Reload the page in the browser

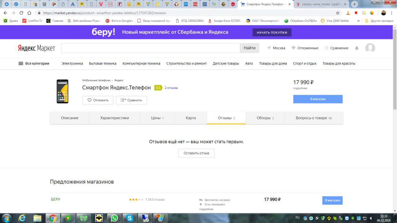tap(21, 13)
